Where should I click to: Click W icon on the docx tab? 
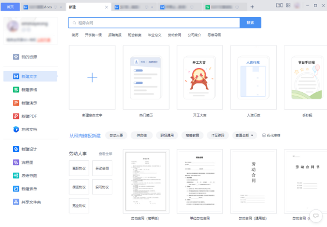coord(25,7)
